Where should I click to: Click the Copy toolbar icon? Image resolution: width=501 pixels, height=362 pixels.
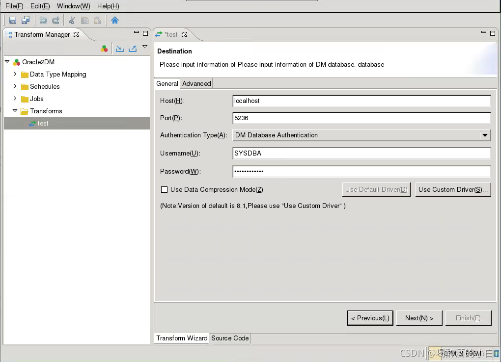point(84,21)
